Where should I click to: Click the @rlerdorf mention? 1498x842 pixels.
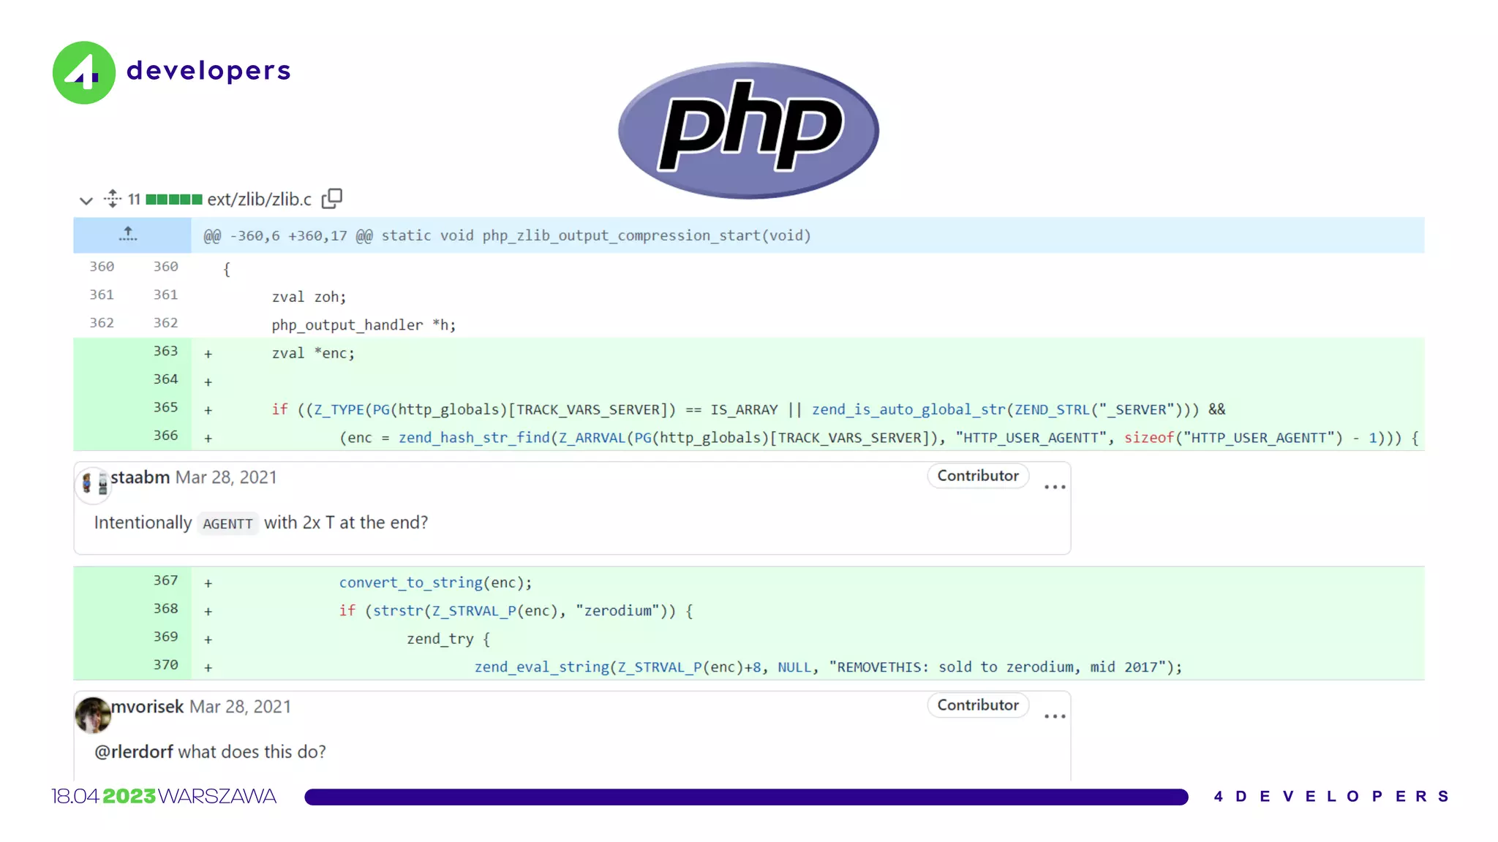coord(134,752)
